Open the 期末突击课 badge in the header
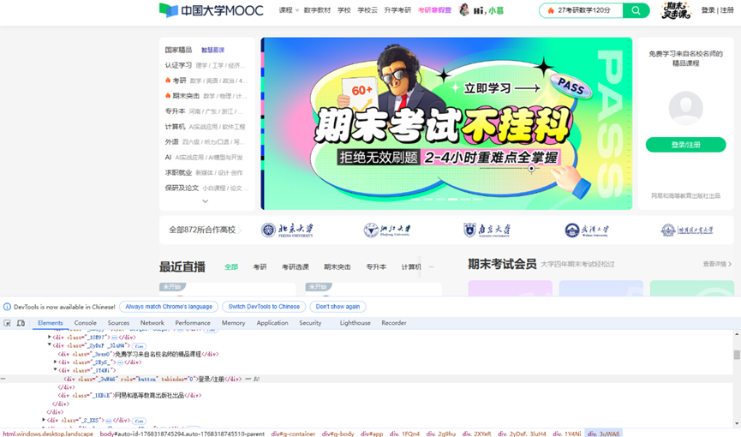 pyautogui.click(x=675, y=10)
